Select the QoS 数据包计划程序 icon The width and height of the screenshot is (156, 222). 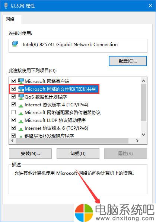[x=21, y=97]
